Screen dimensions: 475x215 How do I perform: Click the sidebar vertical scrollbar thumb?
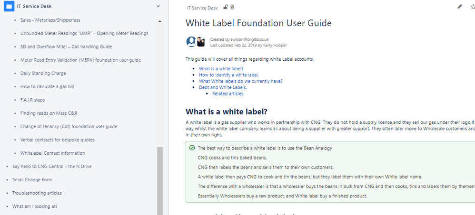tap(160, 180)
